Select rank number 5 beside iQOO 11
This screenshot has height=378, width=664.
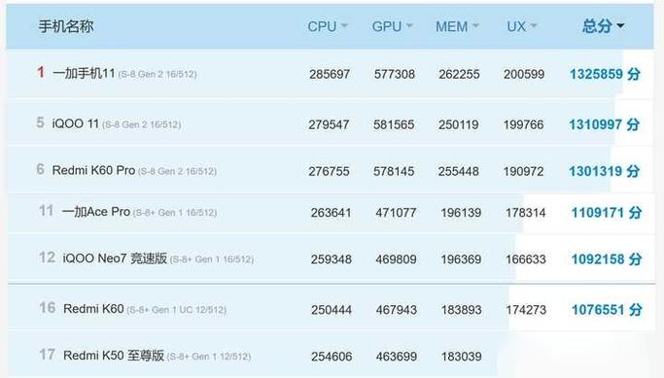tap(40, 122)
